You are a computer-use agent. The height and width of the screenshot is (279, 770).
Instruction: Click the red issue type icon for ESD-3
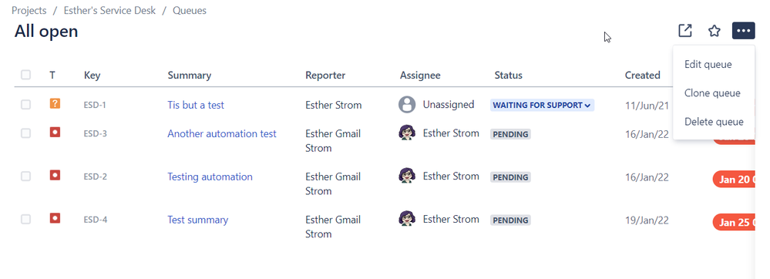[55, 132]
